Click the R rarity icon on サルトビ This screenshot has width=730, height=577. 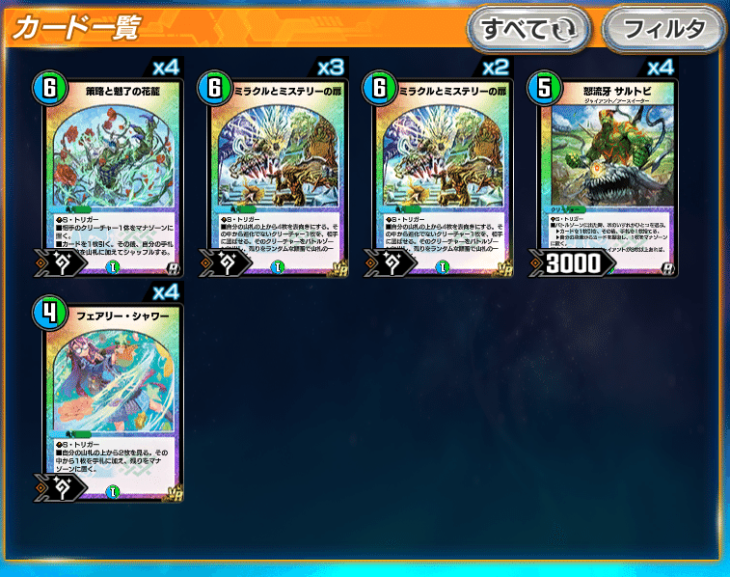[x=668, y=268]
